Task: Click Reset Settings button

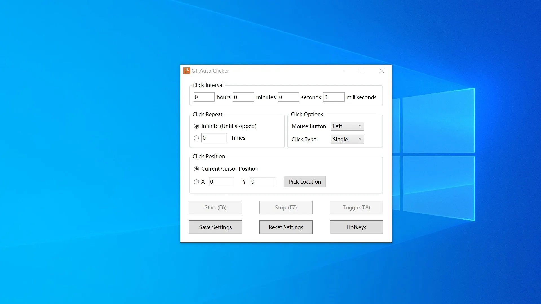Action: click(286, 227)
